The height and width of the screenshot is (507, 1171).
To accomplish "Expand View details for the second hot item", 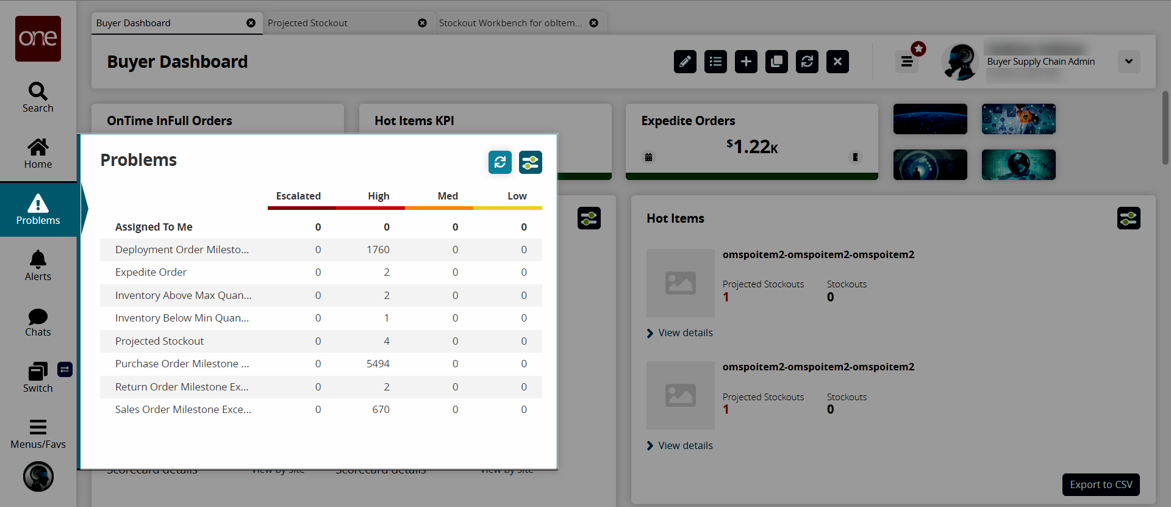I will (x=679, y=446).
